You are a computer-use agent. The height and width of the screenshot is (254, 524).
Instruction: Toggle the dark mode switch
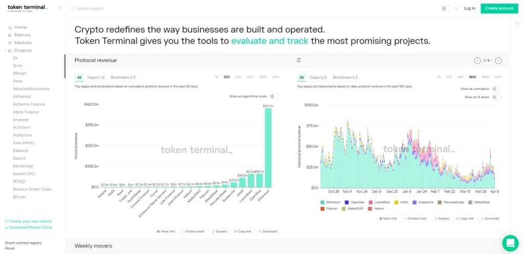(x=446, y=8)
